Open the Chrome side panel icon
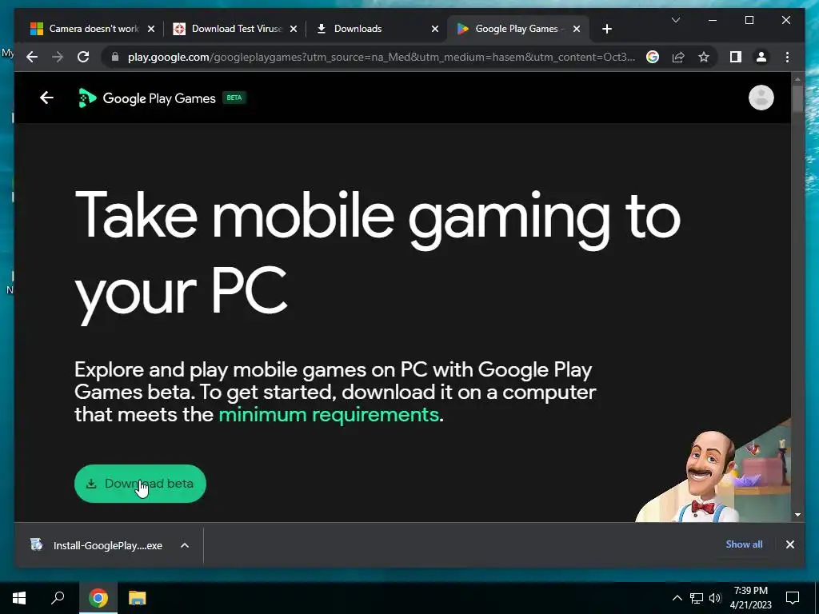This screenshot has width=819, height=614. [x=736, y=57]
